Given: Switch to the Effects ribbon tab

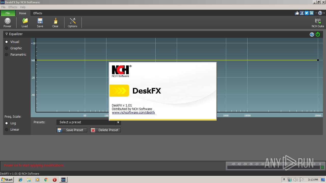Looking at the screenshot, I should [38, 13].
